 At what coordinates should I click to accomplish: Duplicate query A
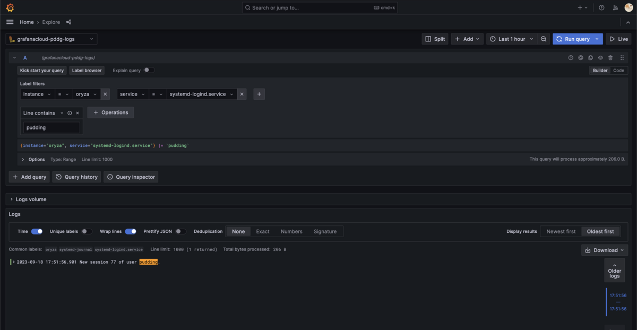pos(591,58)
